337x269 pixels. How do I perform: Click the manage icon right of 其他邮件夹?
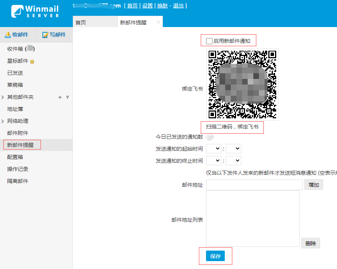(68, 97)
